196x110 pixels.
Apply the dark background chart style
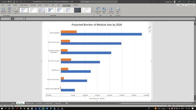click(77, 10)
